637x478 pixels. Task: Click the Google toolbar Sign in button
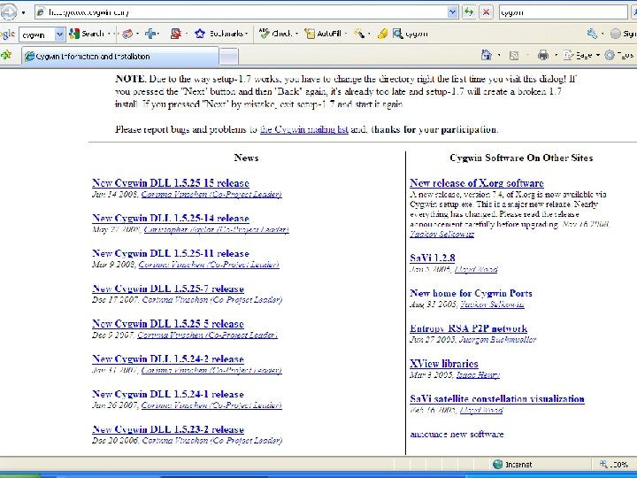[624, 34]
